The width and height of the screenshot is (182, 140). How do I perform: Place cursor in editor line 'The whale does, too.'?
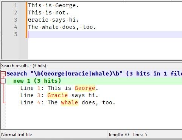62,27
